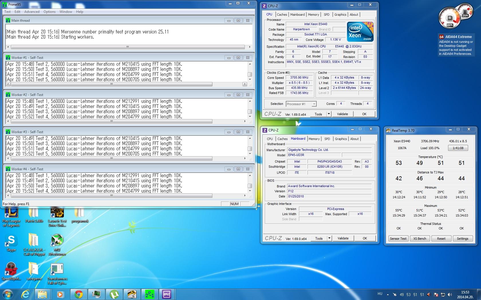Image resolution: width=481 pixels, height=300 pixels.
Task: Show hidden tray icons arrow
Action: tap(388, 295)
